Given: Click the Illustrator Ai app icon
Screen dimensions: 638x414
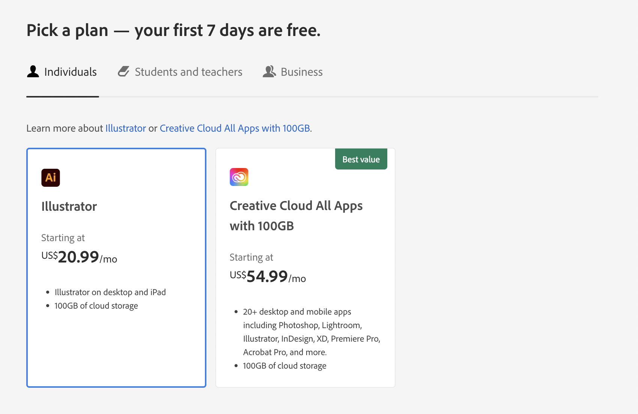Looking at the screenshot, I should tap(51, 177).
